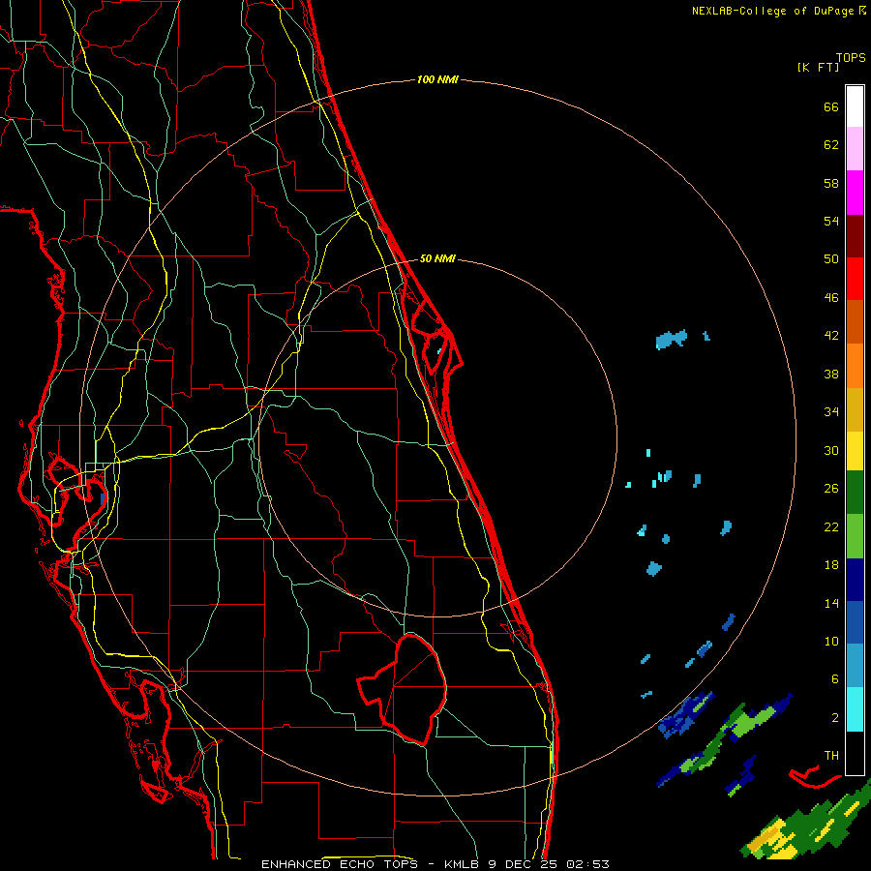The height and width of the screenshot is (871, 871).
Task: Click the light blue legend swatch
Action: click(855, 666)
